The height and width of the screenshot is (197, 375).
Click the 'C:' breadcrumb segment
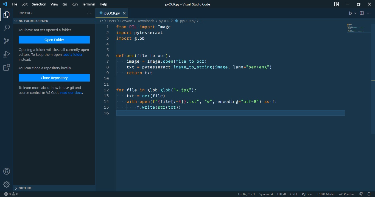[102, 21]
